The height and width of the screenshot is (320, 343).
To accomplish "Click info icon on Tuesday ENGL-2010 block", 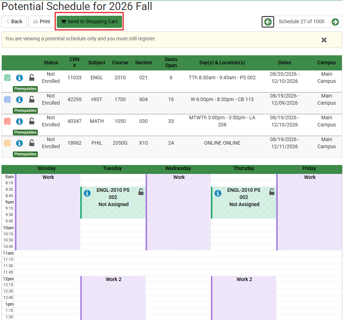I will [87, 193].
